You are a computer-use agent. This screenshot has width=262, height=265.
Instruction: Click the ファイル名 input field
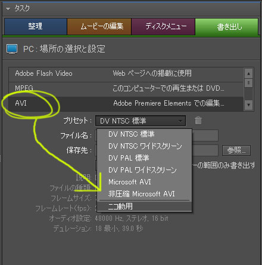pos(157,135)
